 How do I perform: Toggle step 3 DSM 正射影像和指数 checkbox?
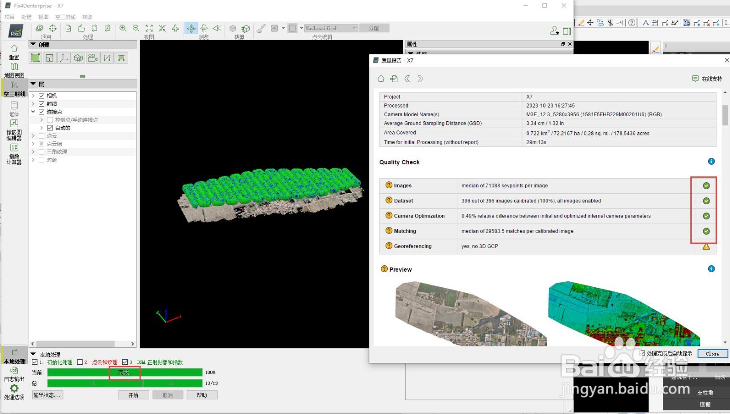click(x=125, y=362)
